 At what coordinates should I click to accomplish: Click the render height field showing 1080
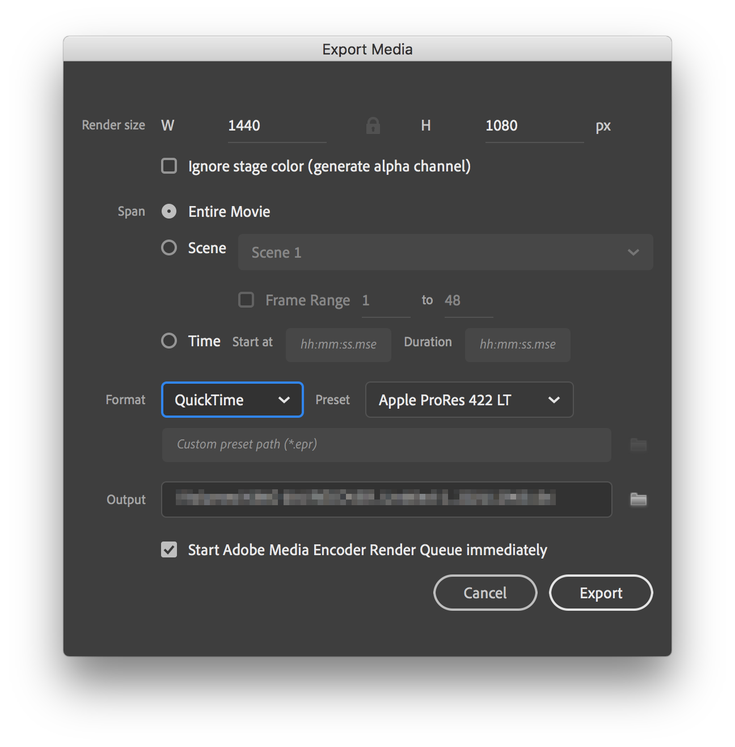533,125
